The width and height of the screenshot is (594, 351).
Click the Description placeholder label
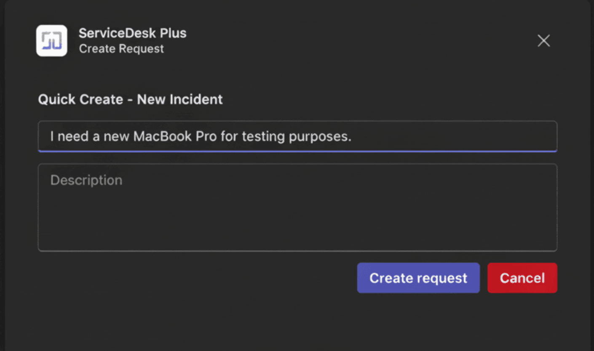86,180
